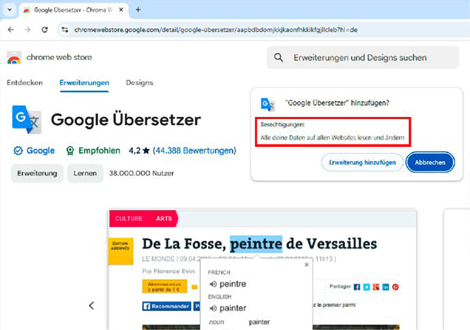Switch to the Entdecken tab
The width and height of the screenshot is (470, 330).
[25, 83]
